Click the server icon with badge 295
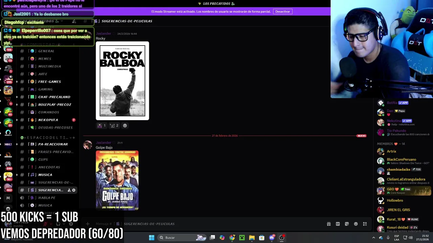Image resolution: width=433 pixels, height=243 pixels. click(x=8, y=79)
